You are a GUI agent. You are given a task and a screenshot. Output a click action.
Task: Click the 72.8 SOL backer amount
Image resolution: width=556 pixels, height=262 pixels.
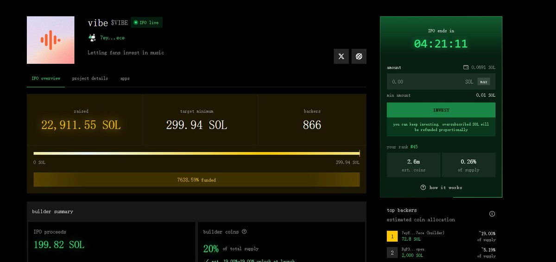[x=411, y=239]
